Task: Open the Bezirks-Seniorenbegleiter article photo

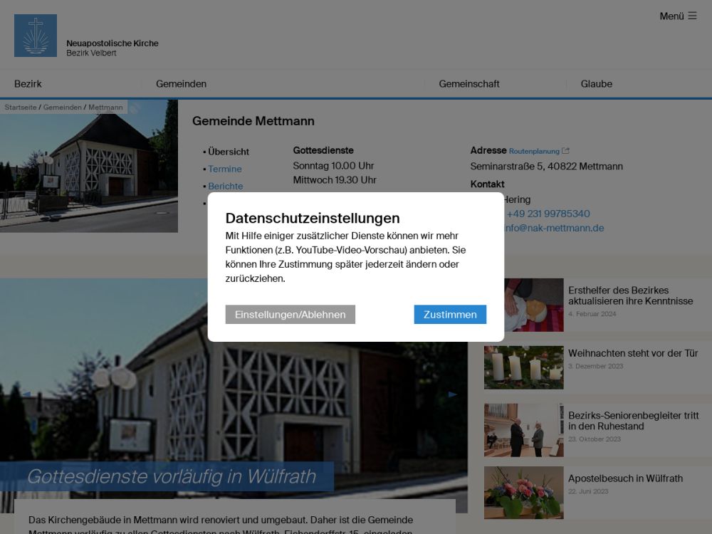Action: pos(523,430)
